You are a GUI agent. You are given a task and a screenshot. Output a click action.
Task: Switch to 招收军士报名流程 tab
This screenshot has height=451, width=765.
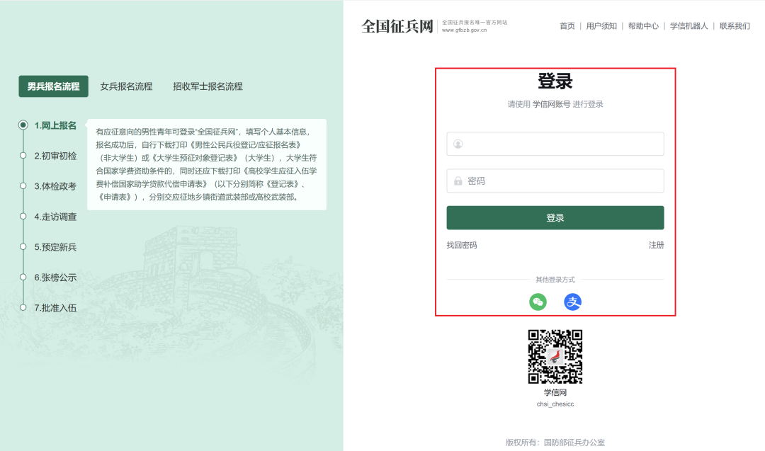tap(208, 86)
